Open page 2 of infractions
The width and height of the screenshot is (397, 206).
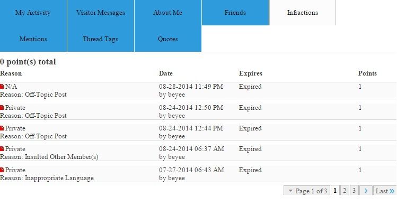[x=345, y=190]
